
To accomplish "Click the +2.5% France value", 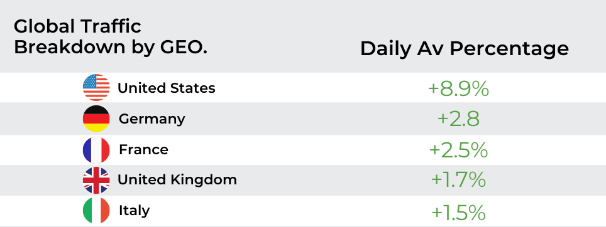I will coord(458,150).
